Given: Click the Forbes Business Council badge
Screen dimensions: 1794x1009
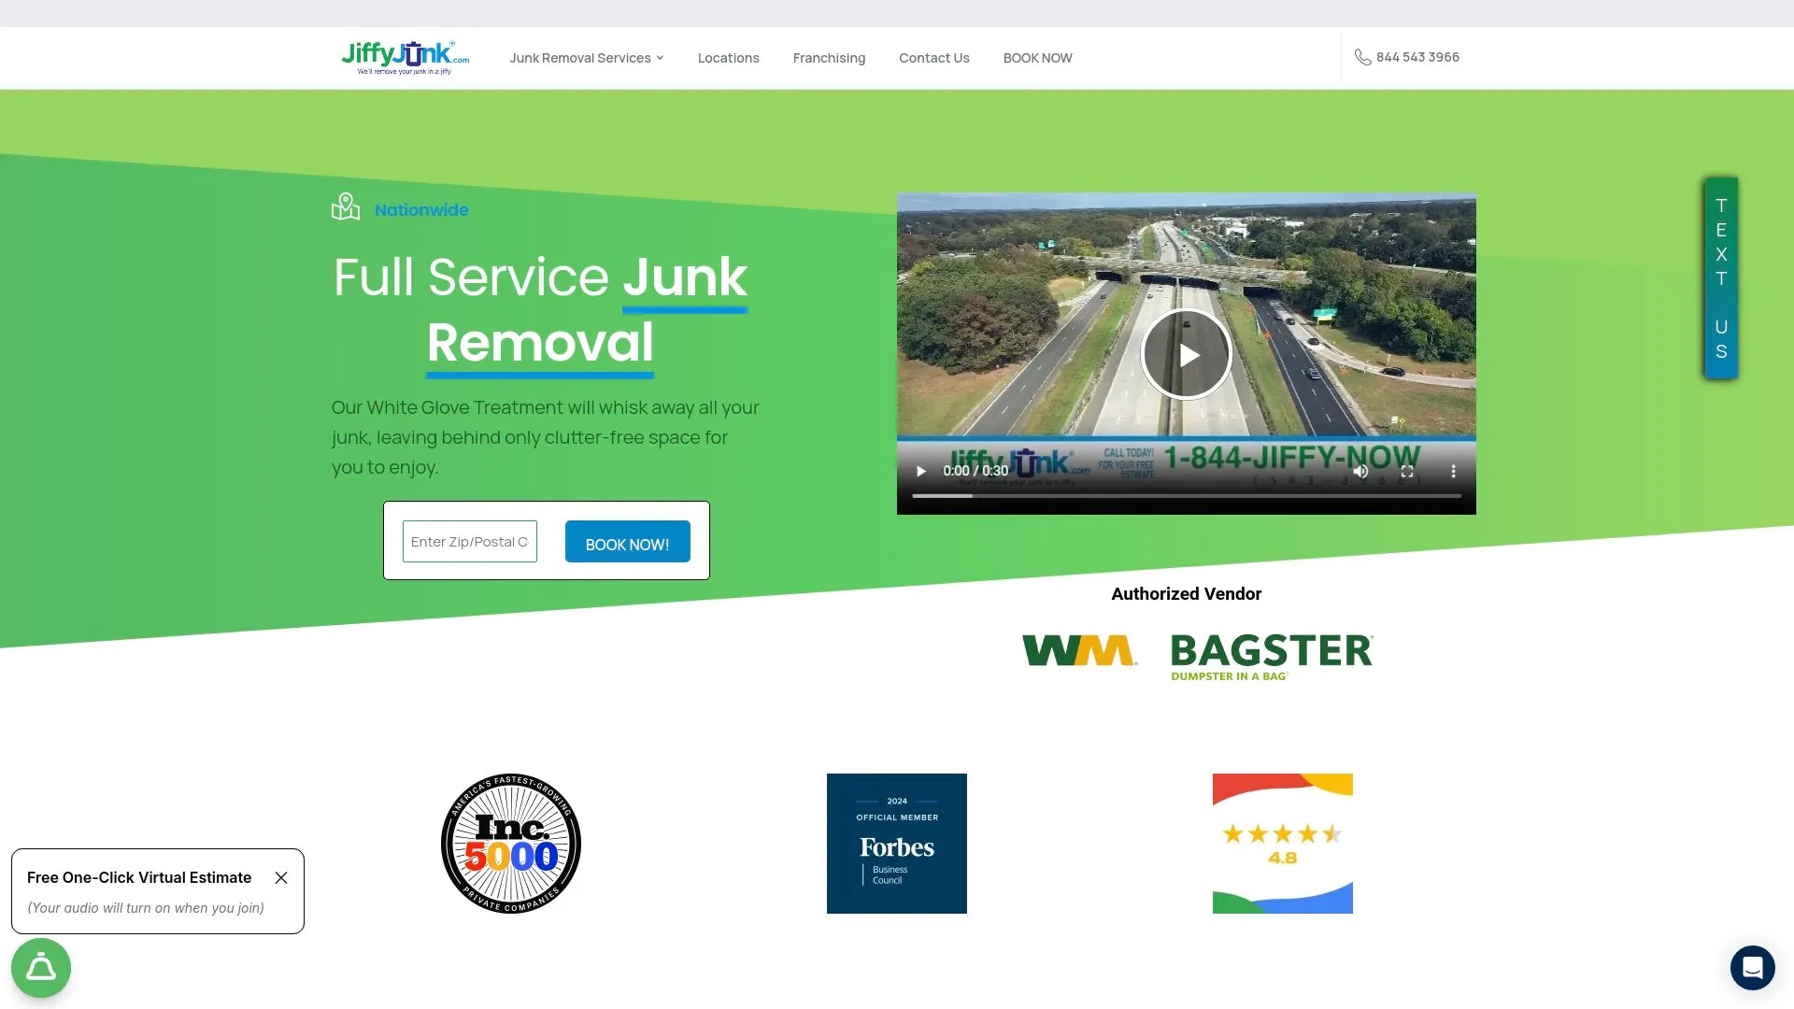Looking at the screenshot, I should coord(896,843).
